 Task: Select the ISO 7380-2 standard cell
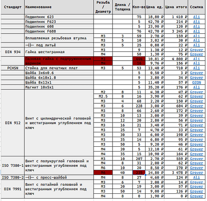pyautogui.click(x=12, y=177)
